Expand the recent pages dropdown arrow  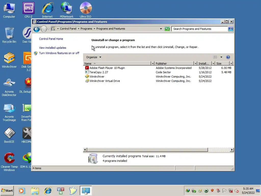coord(48,29)
